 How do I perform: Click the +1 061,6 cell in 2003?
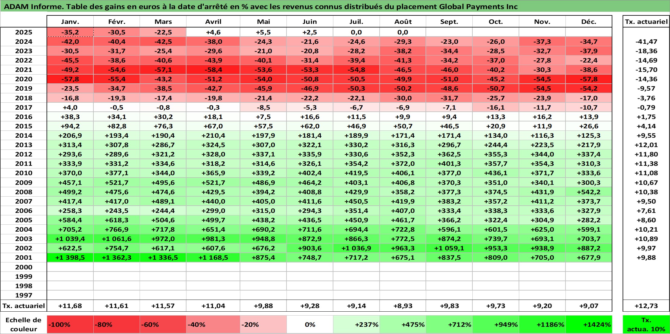[117, 239]
